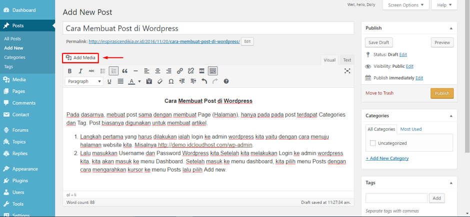Click the Add Media button

[80, 58]
